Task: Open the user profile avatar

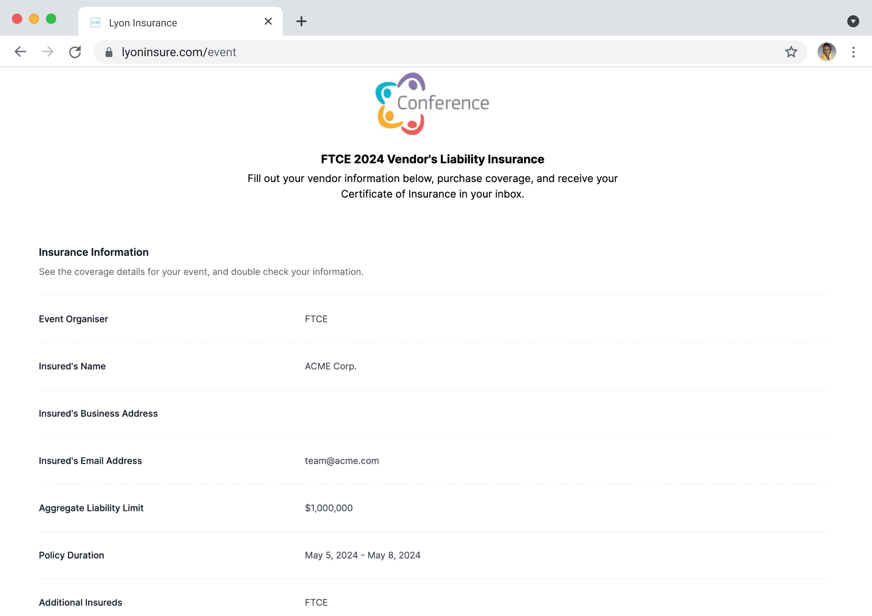Action: point(826,52)
